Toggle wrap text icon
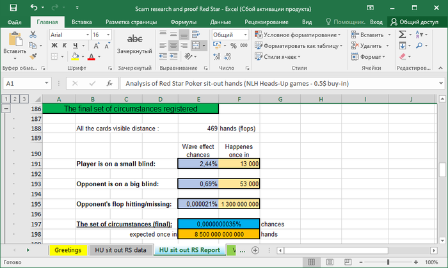This screenshot has height=268, width=448. [x=196, y=35]
